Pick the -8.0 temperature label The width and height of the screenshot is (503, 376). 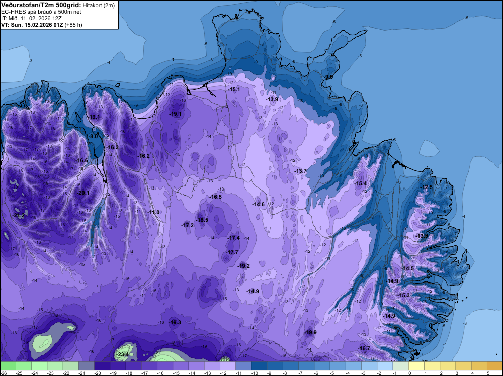click(93, 136)
